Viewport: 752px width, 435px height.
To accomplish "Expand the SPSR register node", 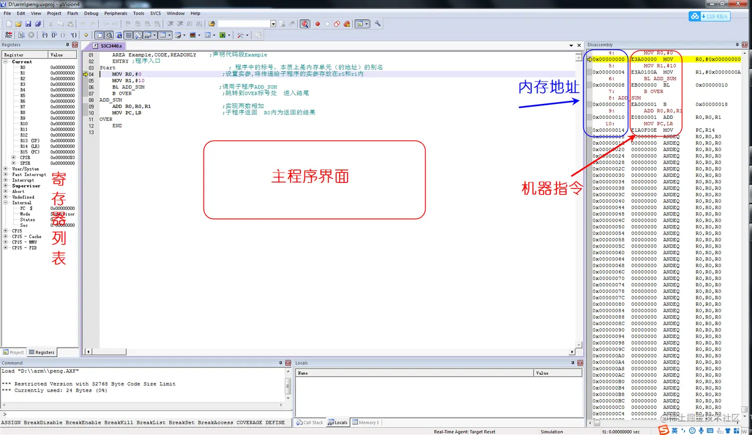I will click(x=13, y=163).
